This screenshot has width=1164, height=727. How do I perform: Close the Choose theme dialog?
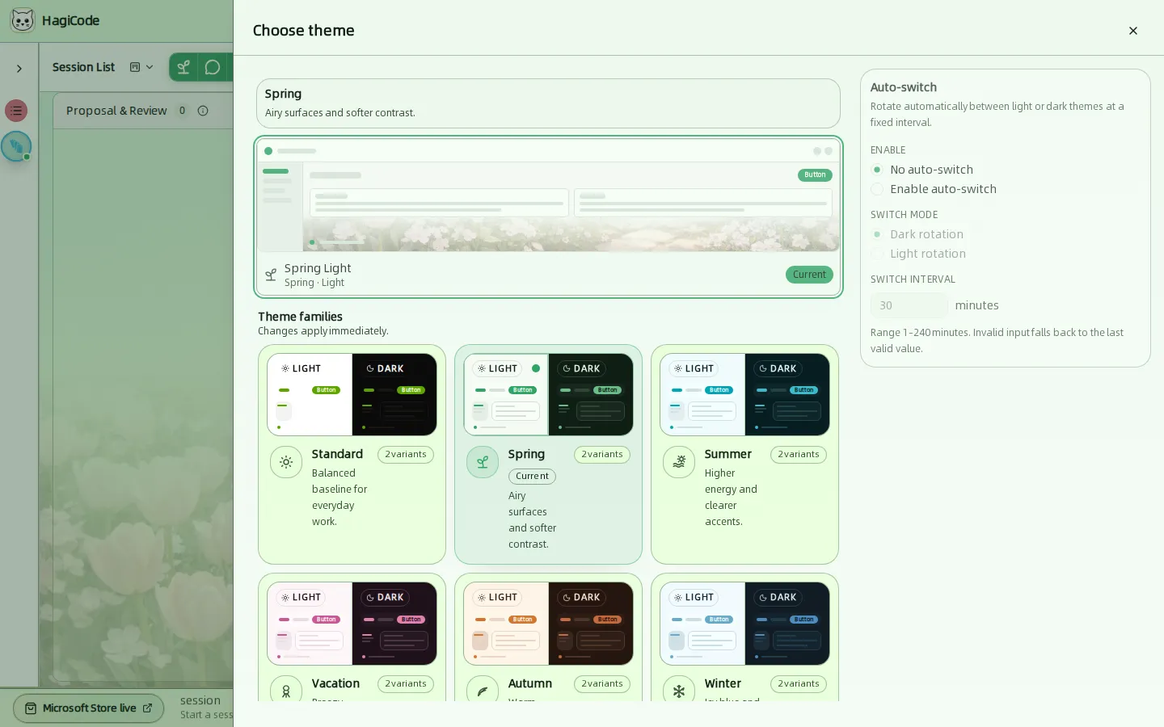[x=1133, y=31]
